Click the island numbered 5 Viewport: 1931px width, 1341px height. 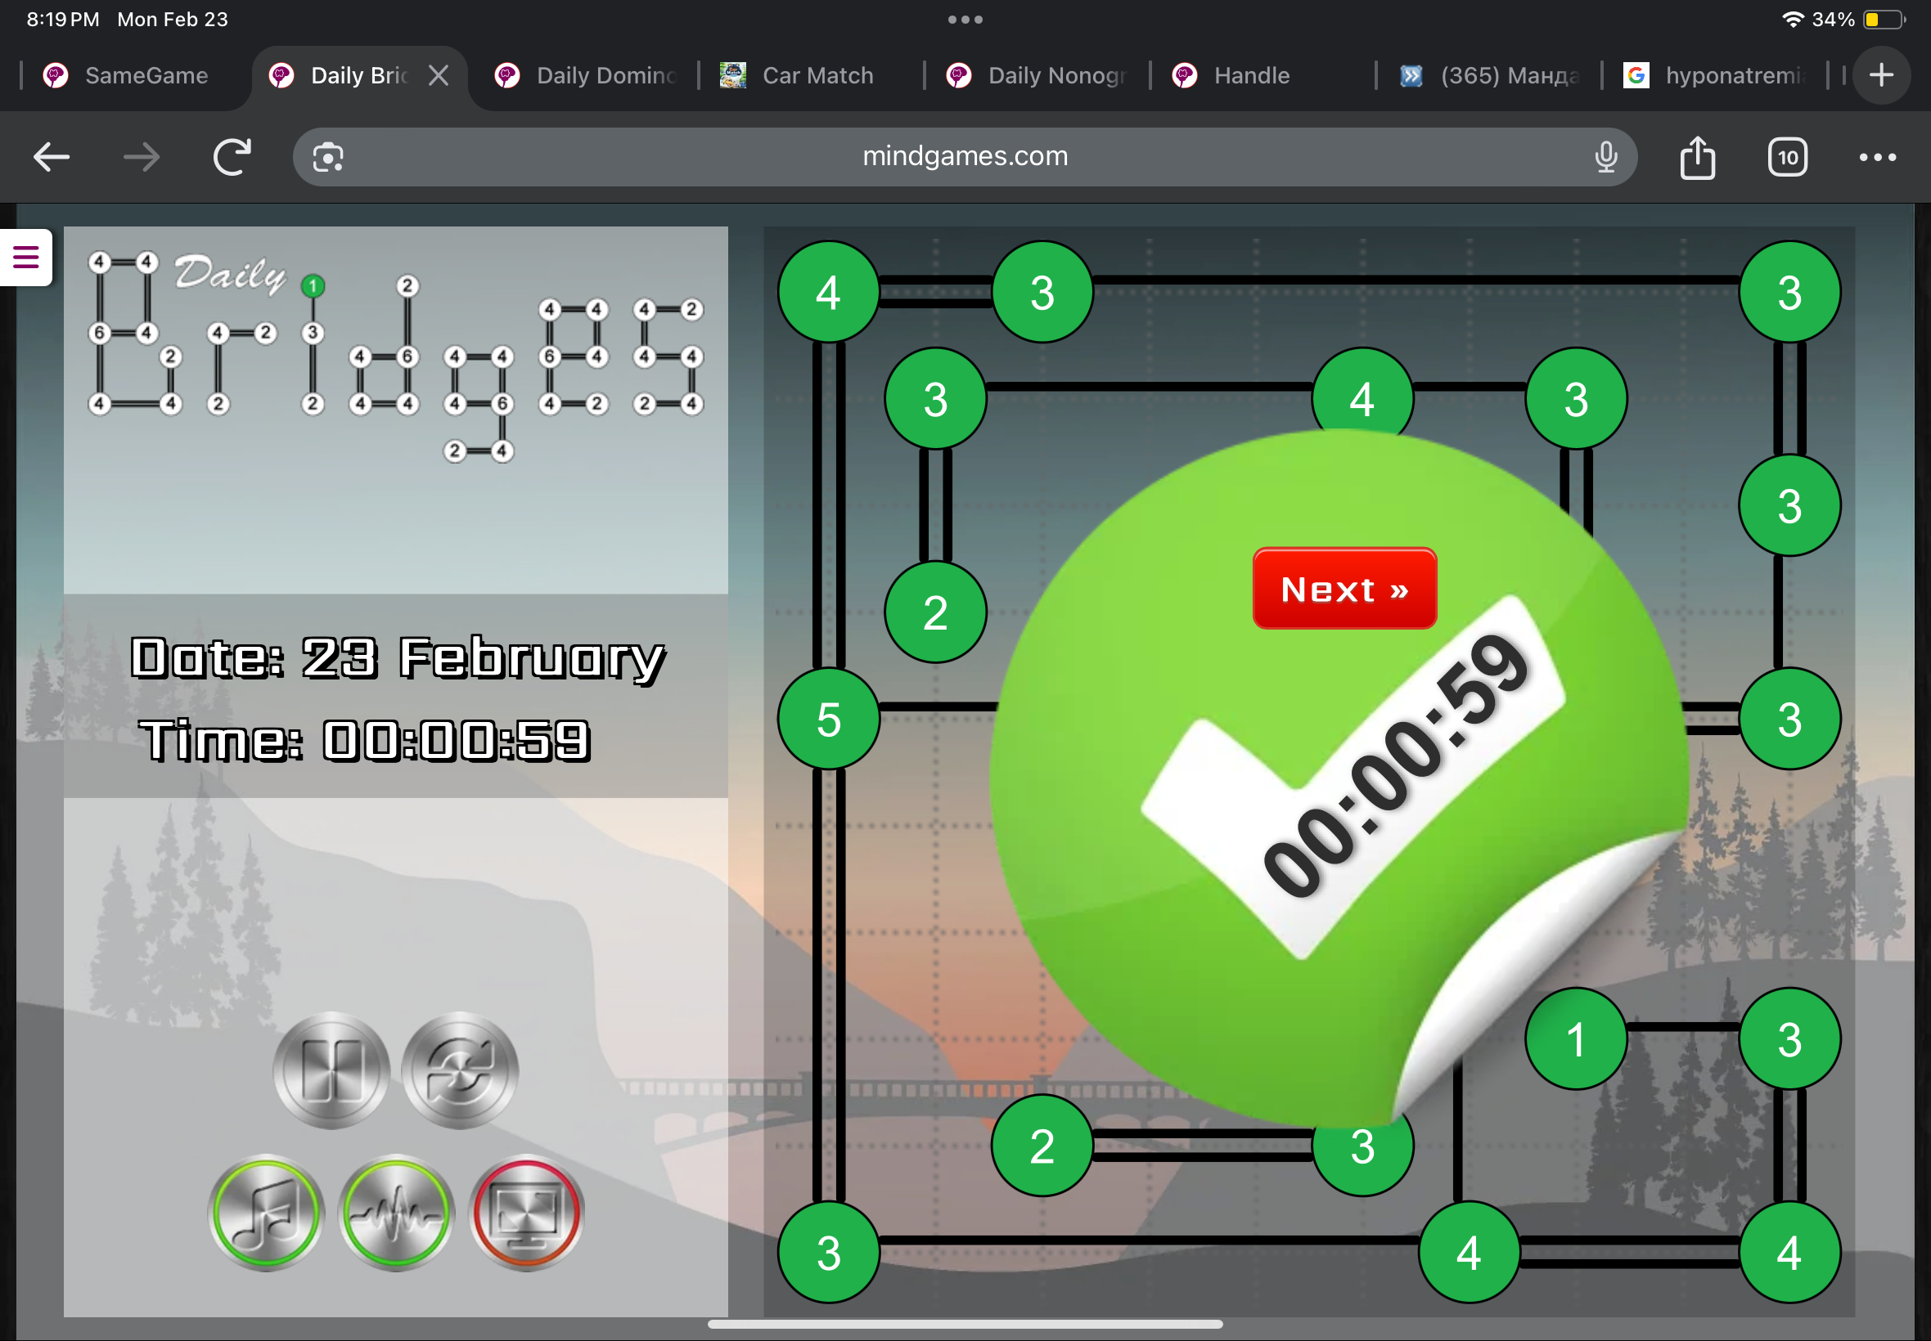(x=828, y=720)
